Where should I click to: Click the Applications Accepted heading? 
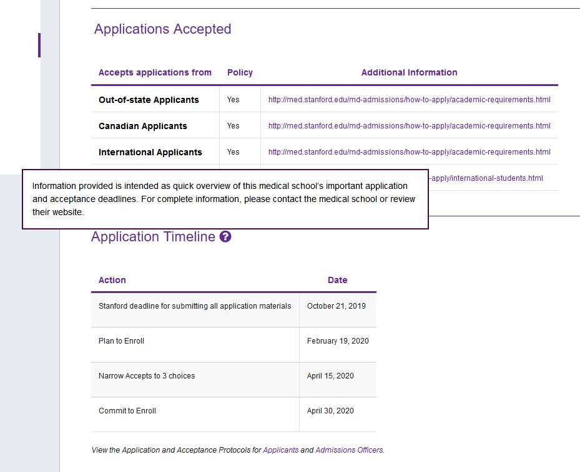tap(162, 29)
